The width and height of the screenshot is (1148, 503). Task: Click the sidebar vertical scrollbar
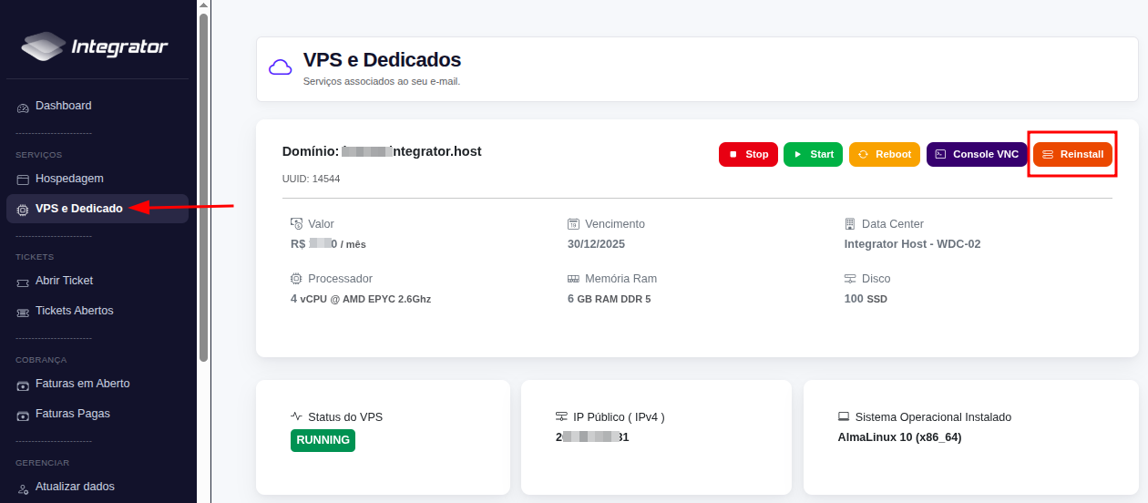203,187
